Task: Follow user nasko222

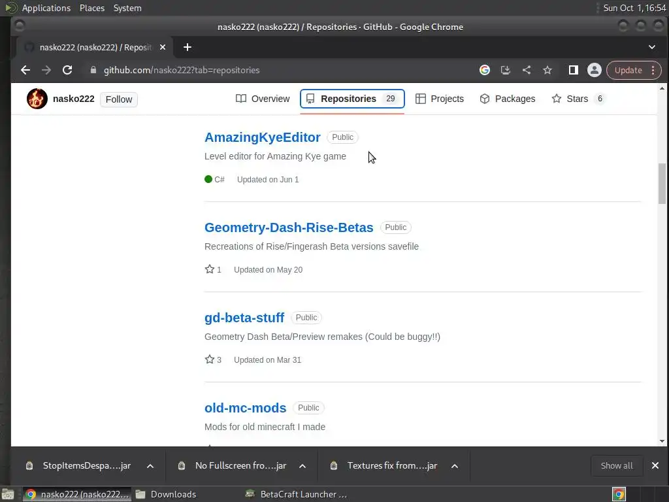Action: point(119,99)
